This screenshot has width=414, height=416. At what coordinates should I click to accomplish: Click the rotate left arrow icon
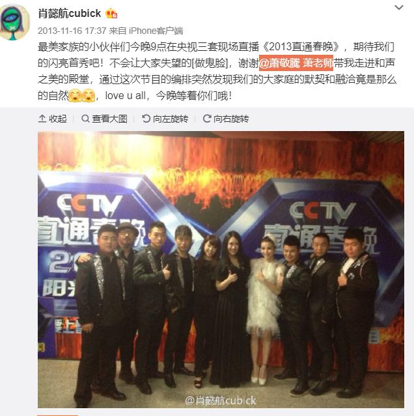[146, 119]
